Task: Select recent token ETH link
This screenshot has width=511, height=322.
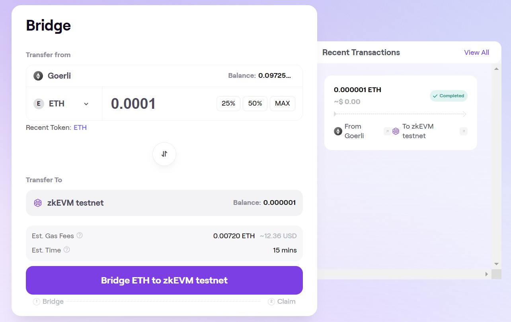Action: (80, 127)
